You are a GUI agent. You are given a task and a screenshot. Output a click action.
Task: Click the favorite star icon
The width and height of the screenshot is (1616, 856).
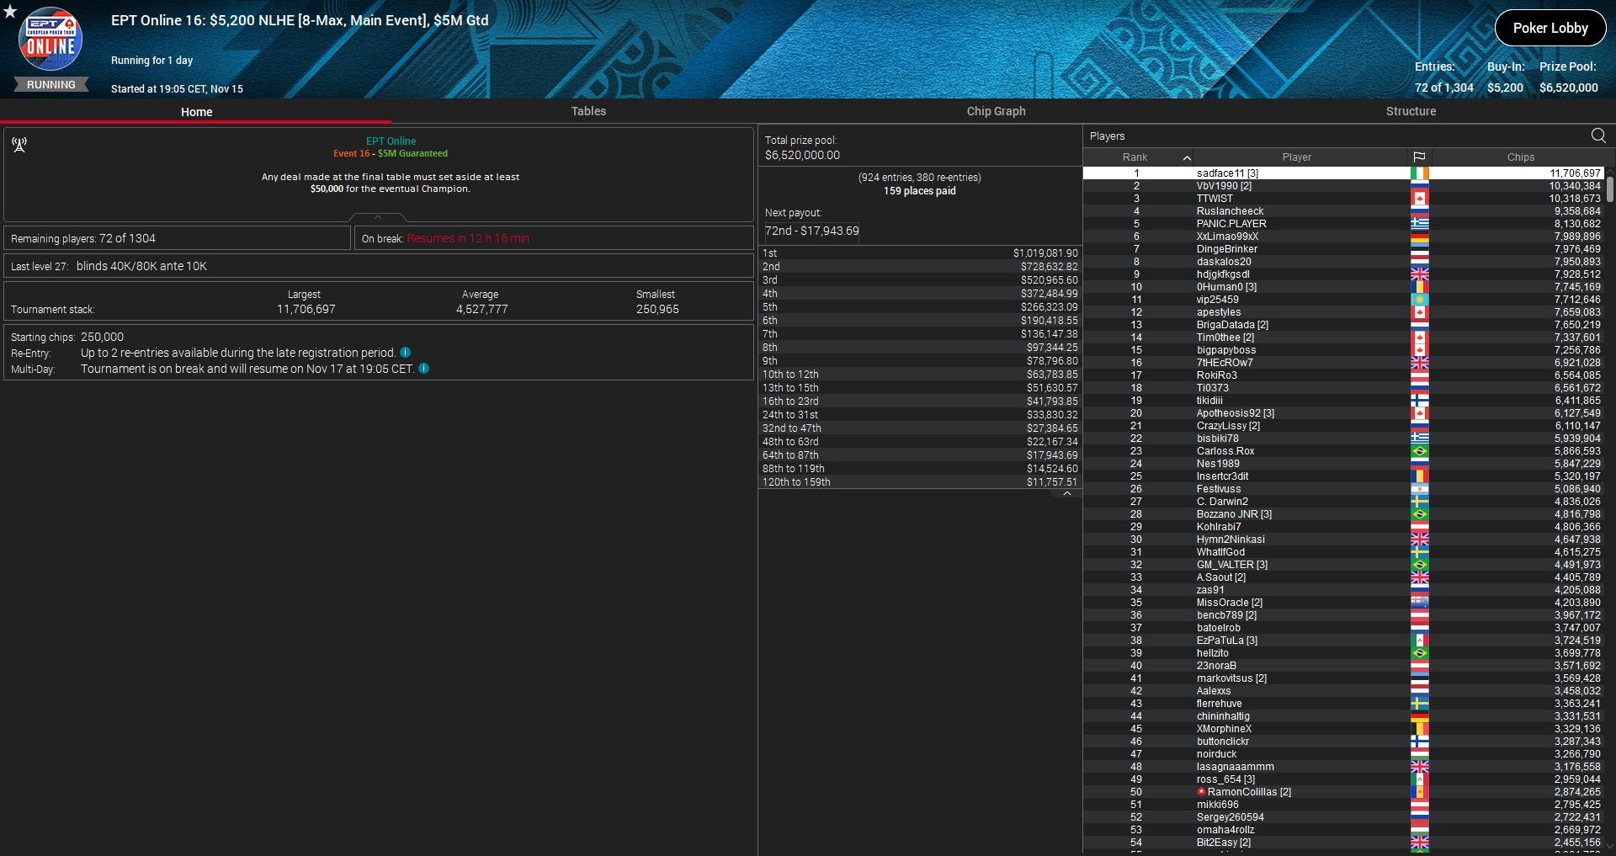(x=10, y=12)
